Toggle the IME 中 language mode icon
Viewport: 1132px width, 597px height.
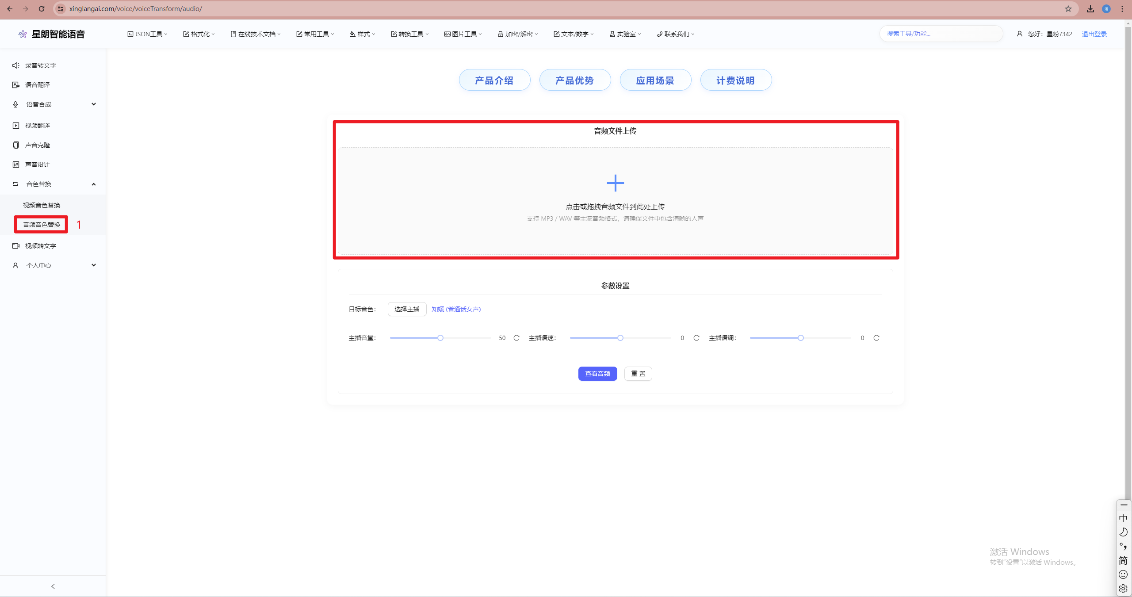[x=1123, y=518]
